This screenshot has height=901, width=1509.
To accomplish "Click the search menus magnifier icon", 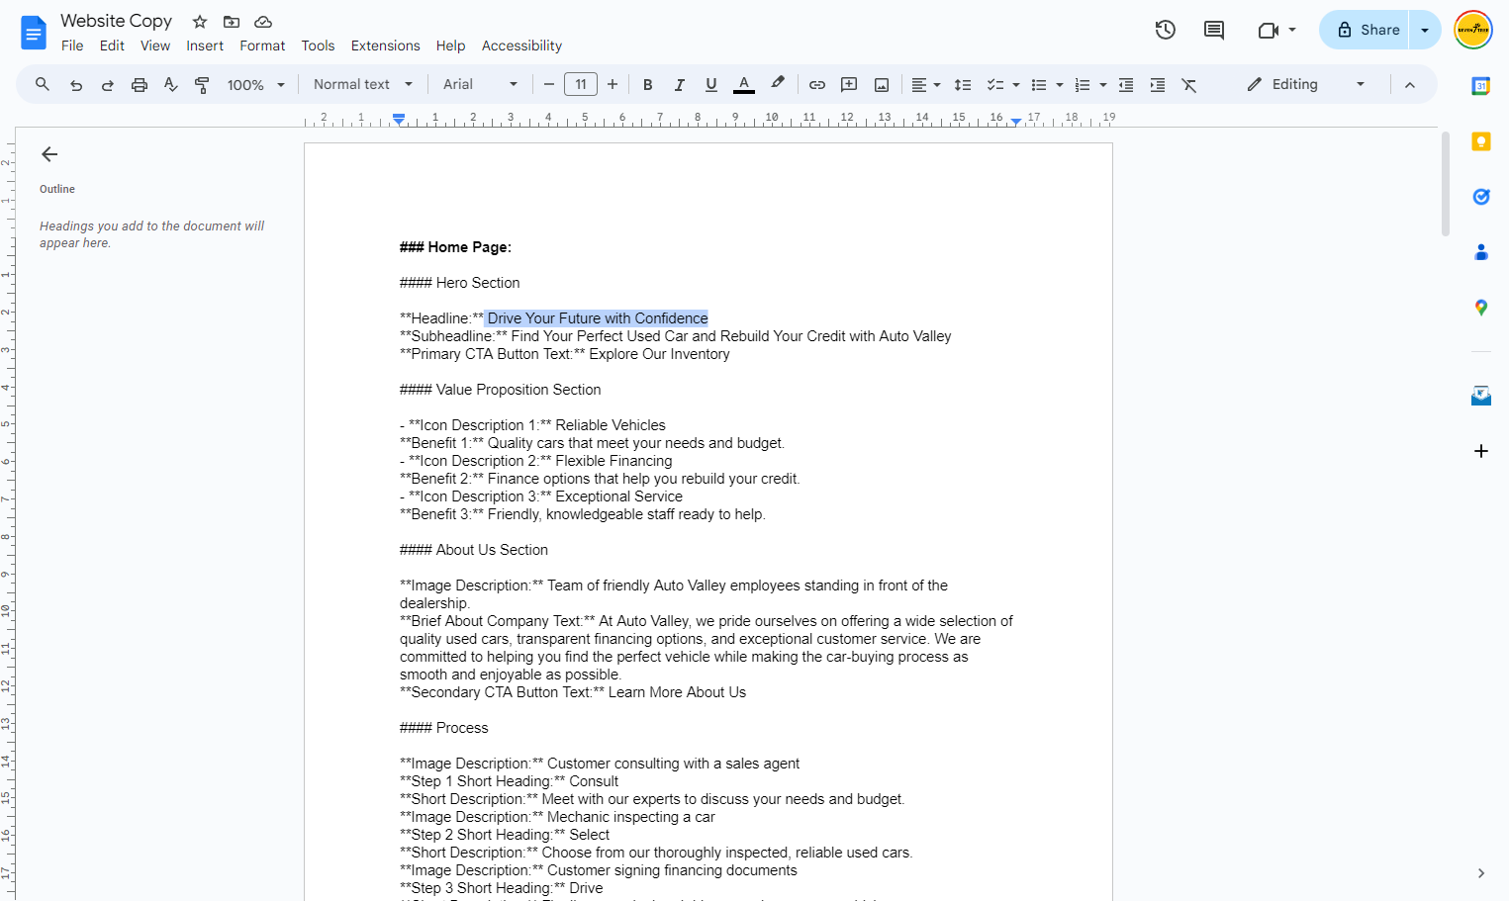I will point(43,85).
